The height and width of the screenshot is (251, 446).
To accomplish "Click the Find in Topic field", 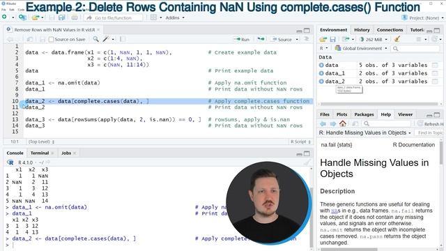I will click(x=430, y=132).
